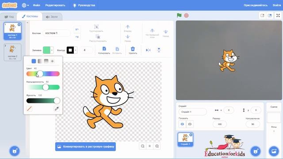The height and width of the screenshot is (159, 283).
Task: Show the sprite with eye icon
Action: 182,124
